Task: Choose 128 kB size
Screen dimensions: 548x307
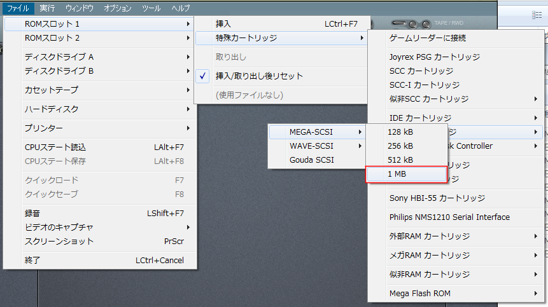Action: [x=407, y=132]
